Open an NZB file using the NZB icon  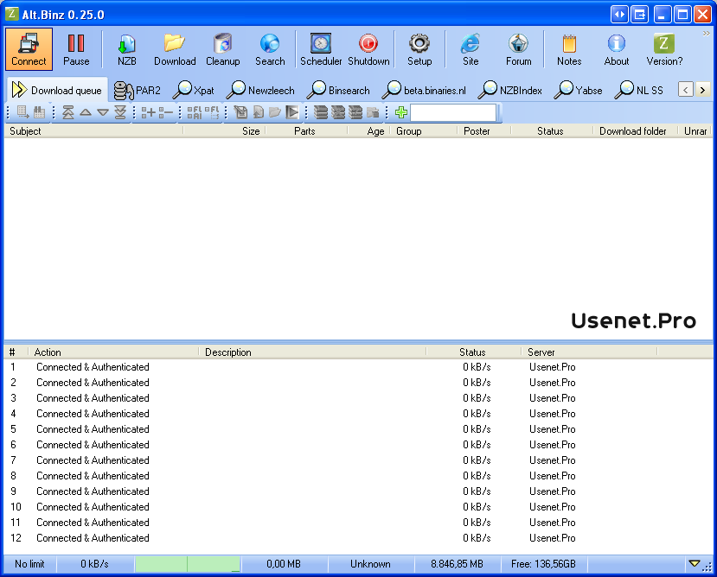click(126, 49)
